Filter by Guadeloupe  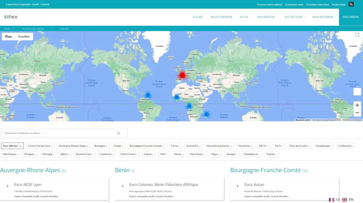[x=324, y=146]
